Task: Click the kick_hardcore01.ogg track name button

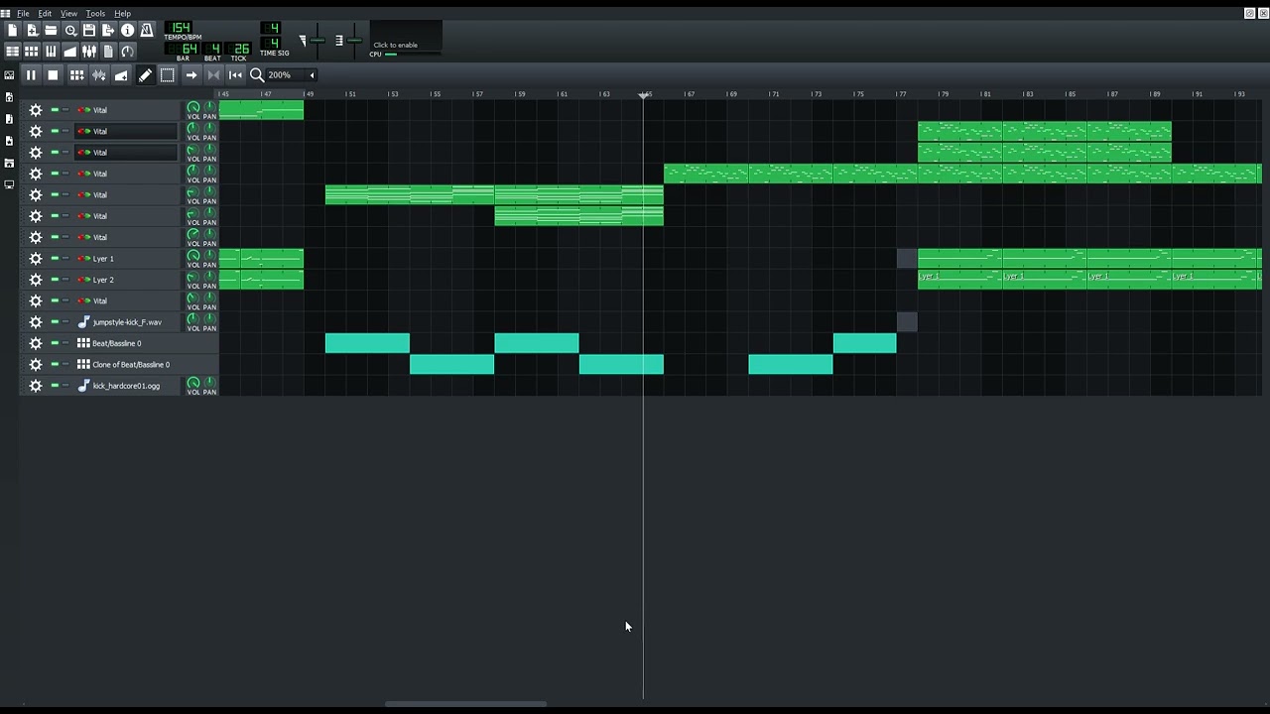Action: (127, 386)
